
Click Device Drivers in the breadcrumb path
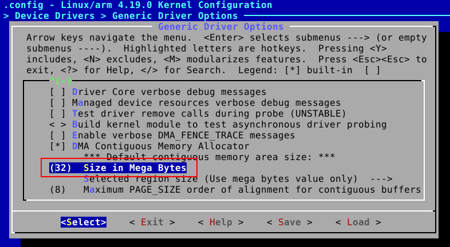pos(54,16)
